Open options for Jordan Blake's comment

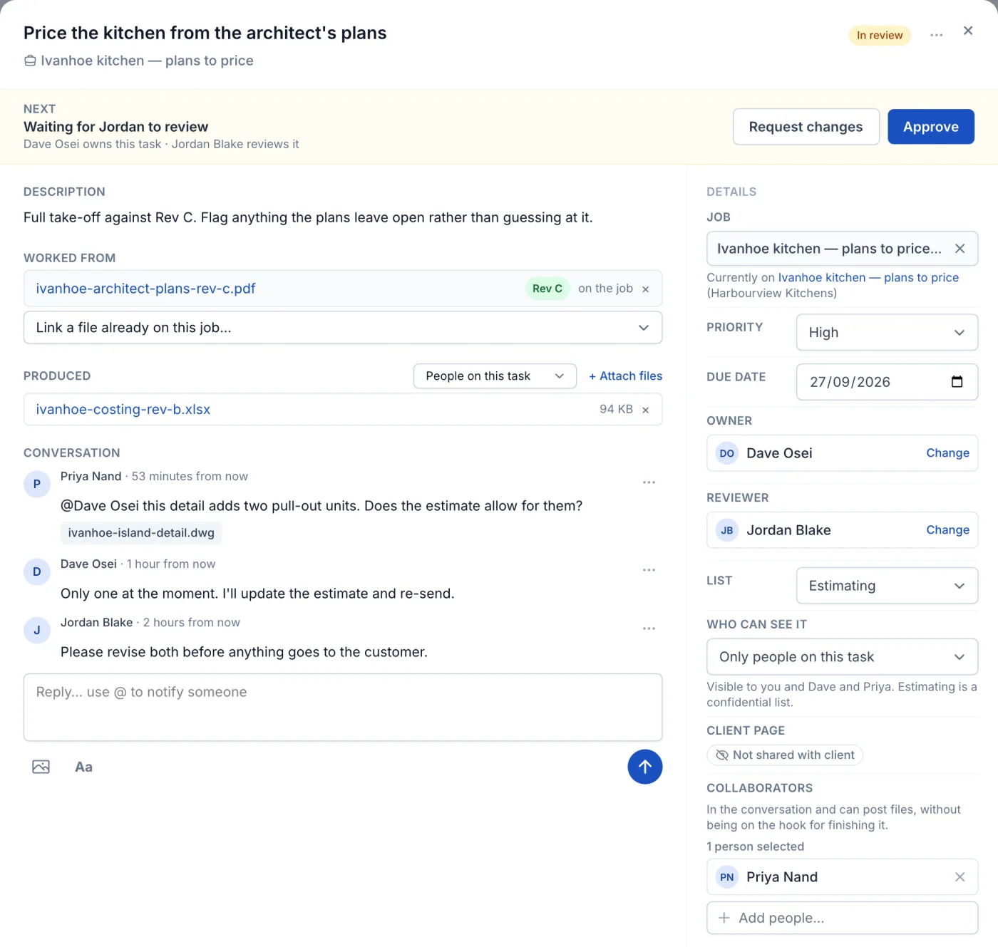tap(649, 628)
